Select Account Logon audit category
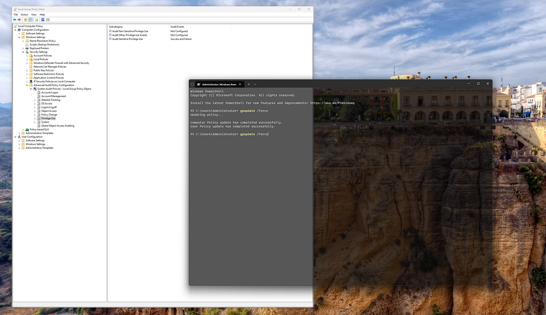 pyautogui.click(x=50, y=93)
